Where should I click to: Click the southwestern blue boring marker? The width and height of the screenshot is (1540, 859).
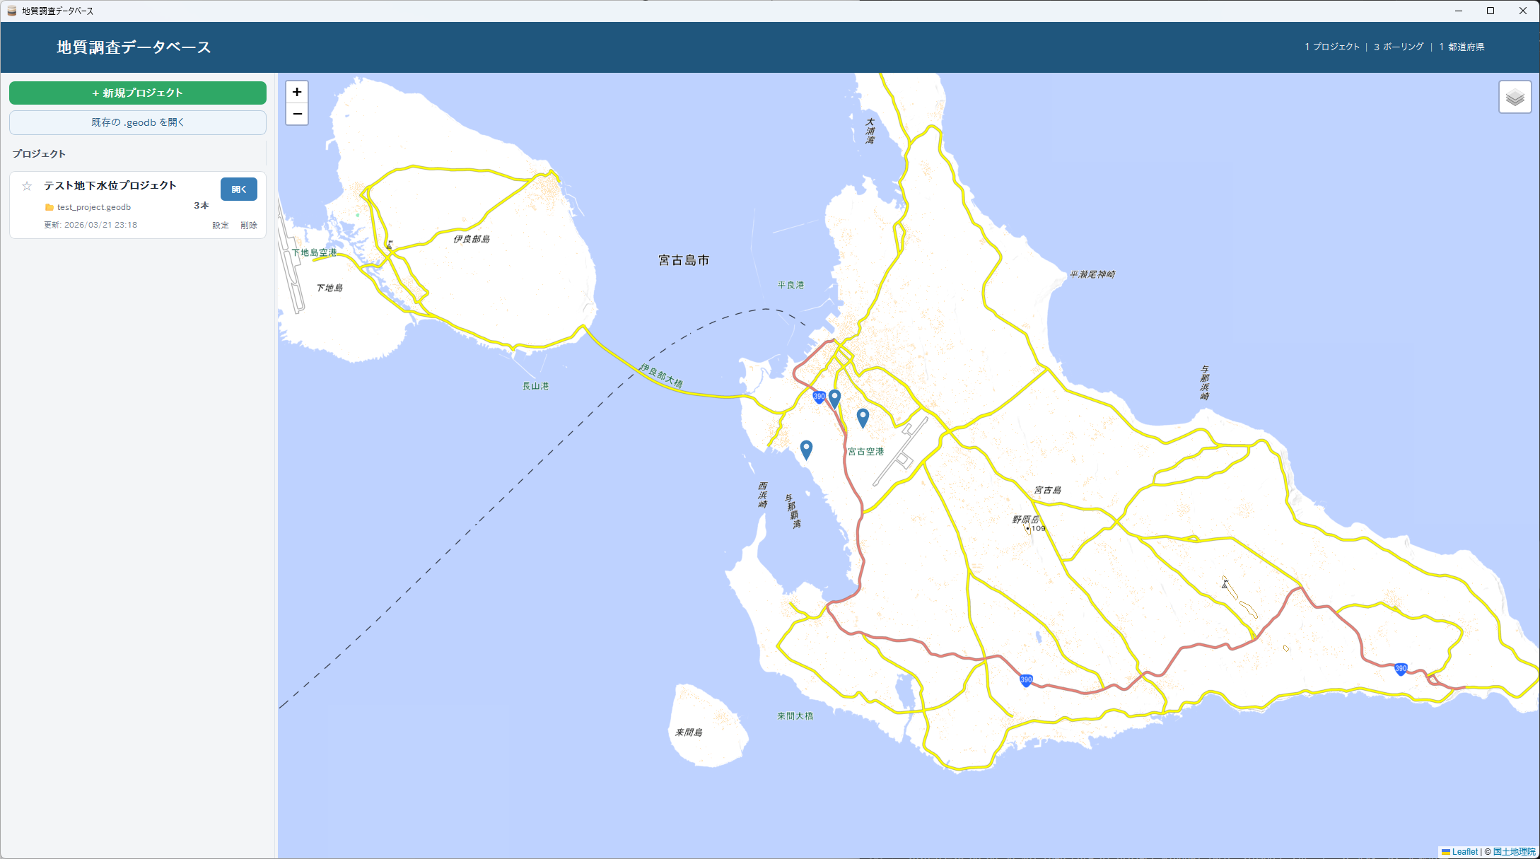[x=806, y=449]
